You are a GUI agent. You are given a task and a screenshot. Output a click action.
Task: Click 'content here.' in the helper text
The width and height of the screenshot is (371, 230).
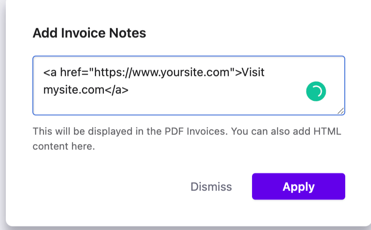64,147
